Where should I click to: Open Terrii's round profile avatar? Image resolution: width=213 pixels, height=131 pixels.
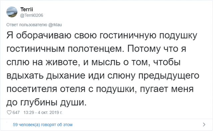[12, 12]
